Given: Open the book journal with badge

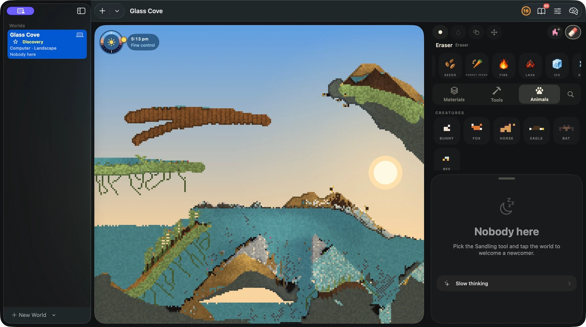Looking at the screenshot, I should coord(542,11).
